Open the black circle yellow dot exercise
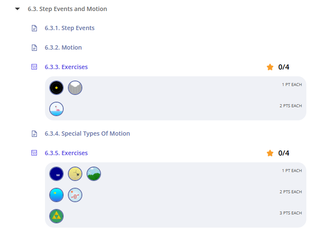This screenshot has height=231, width=314. [56, 88]
